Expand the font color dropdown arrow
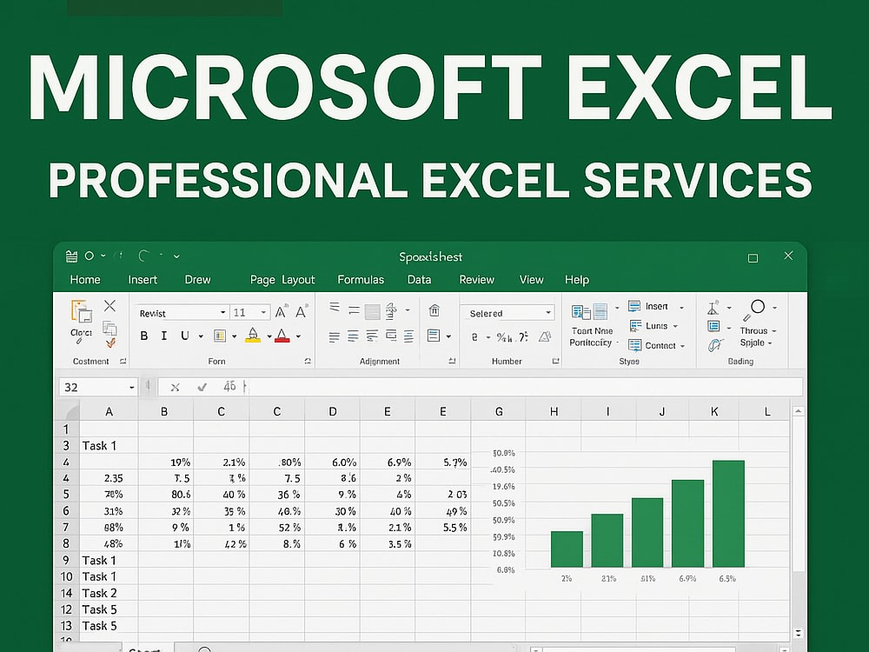The width and height of the screenshot is (869, 652). pos(299,336)
